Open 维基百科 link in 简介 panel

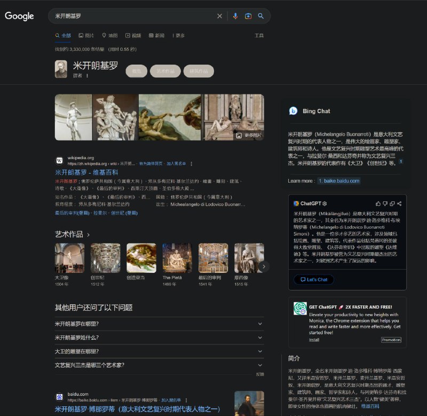click(x=370, y=406)
